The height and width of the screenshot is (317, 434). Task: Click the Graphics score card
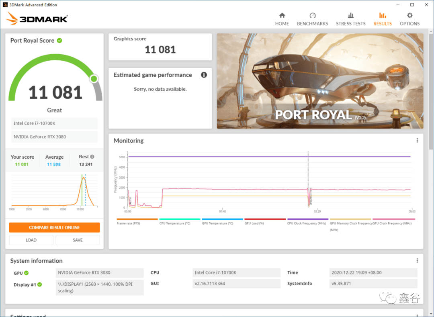160,47
